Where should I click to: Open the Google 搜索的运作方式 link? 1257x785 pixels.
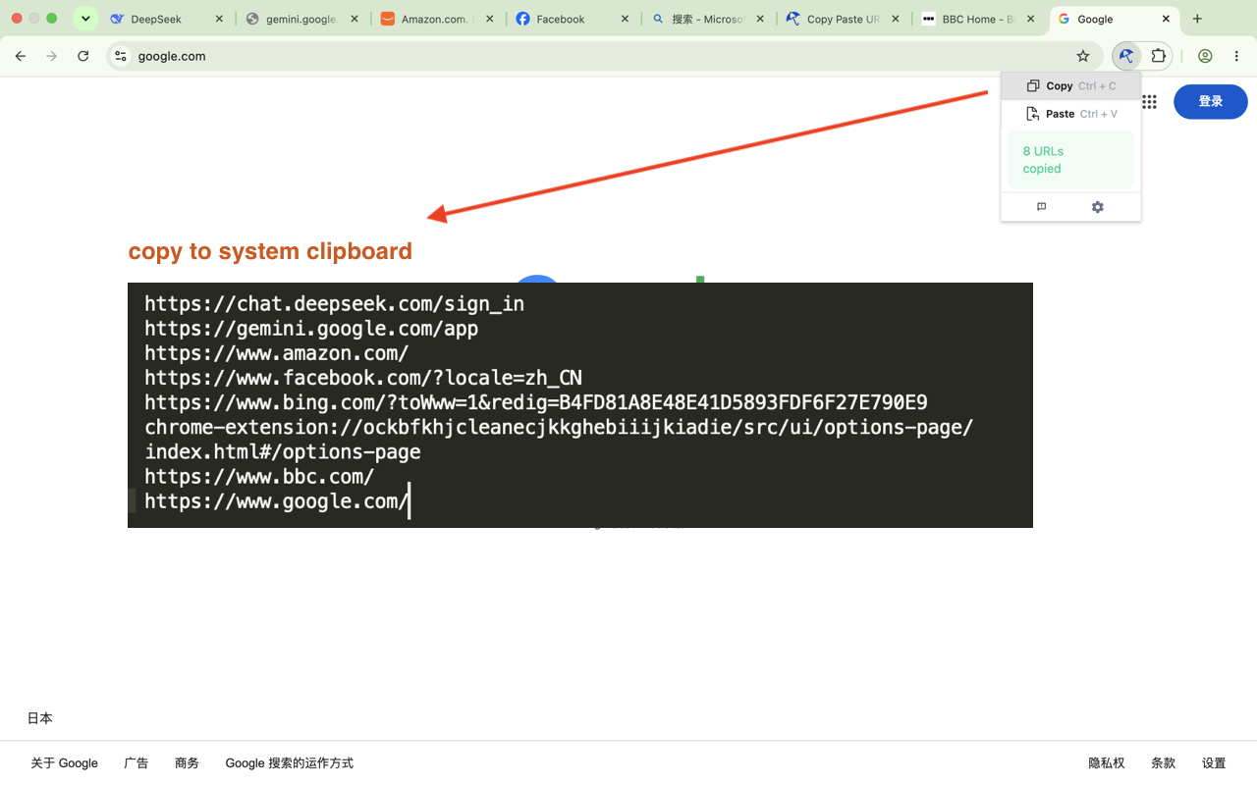coord(289,762)
